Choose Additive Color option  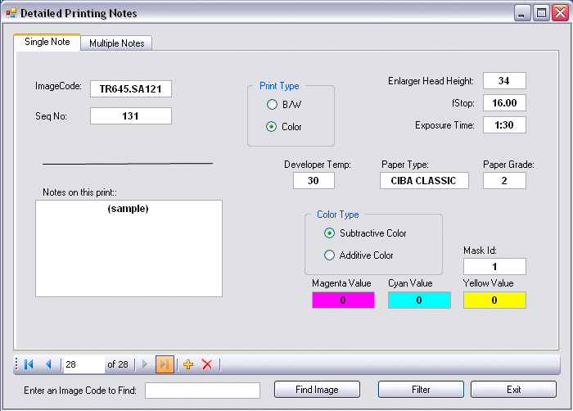[330, 255]
